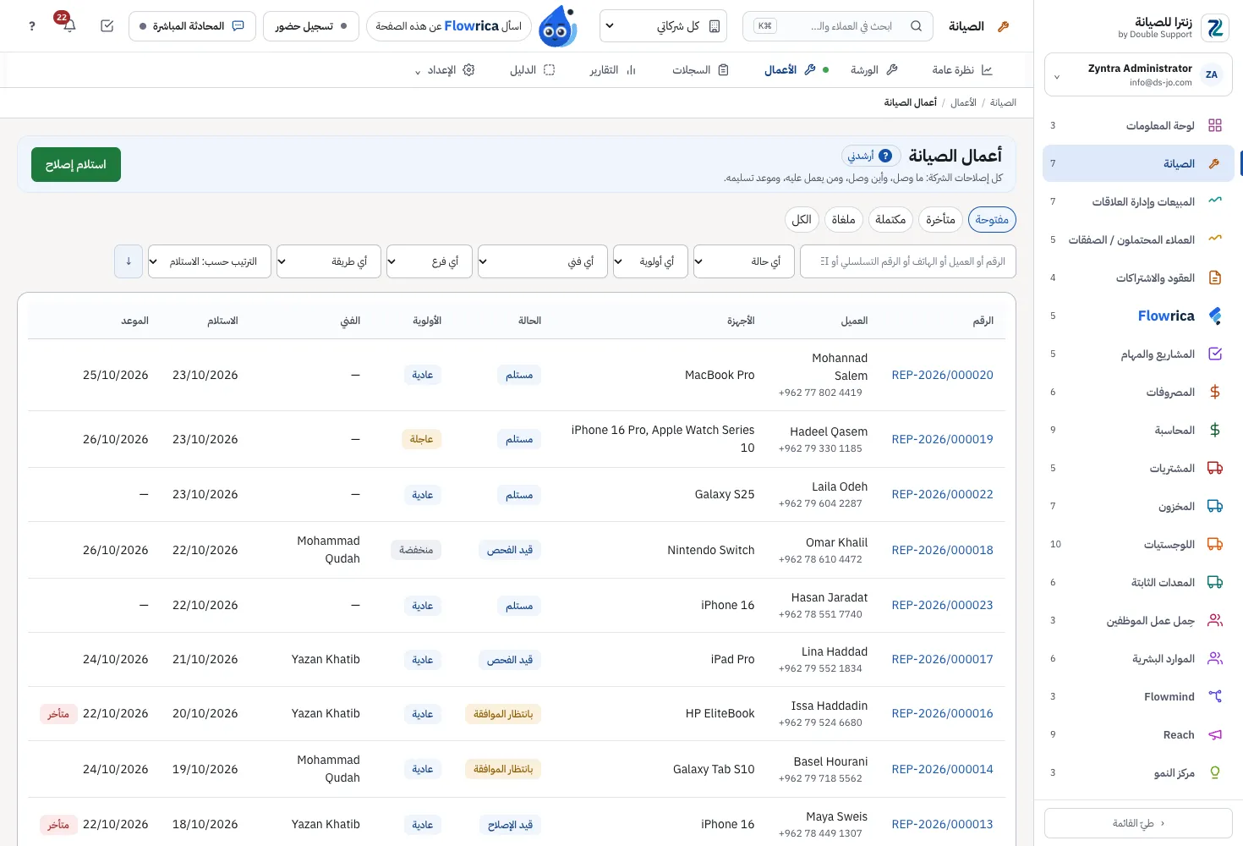Open the Reach megaphone icon in sidebar
Image resolution: width=1243 pixels, height=846 pixels.
pyautogui.click(x=1215, y=734)
